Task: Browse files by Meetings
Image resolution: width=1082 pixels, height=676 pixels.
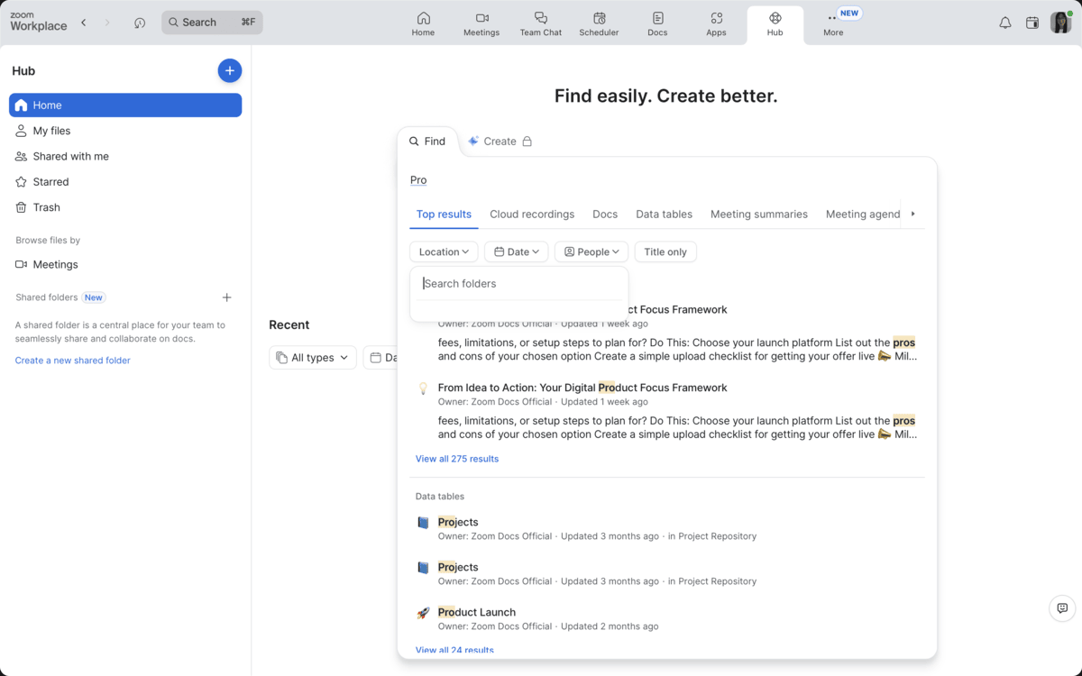Action: [125, 264]
